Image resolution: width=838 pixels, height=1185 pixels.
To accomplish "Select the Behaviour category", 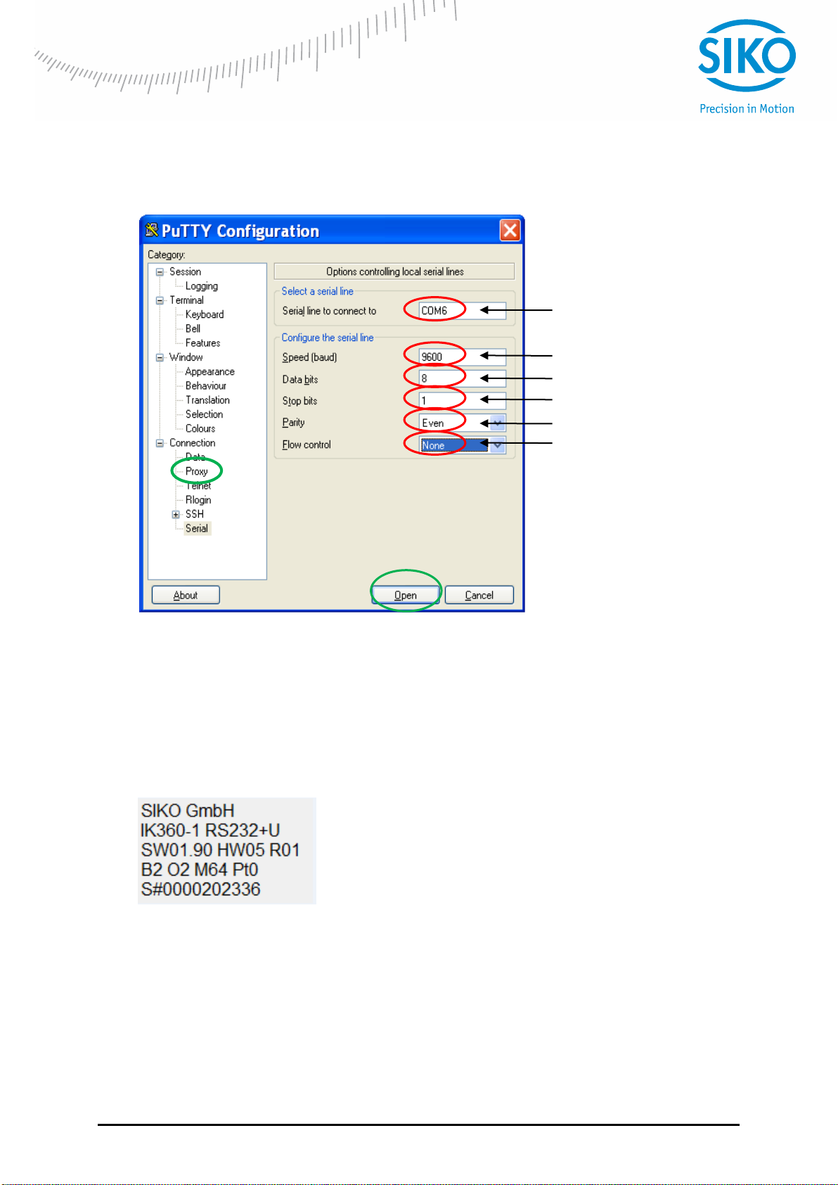I will tap(206, 385).
